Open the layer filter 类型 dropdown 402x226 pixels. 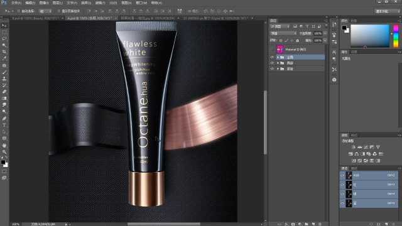[x=280, y=26]
